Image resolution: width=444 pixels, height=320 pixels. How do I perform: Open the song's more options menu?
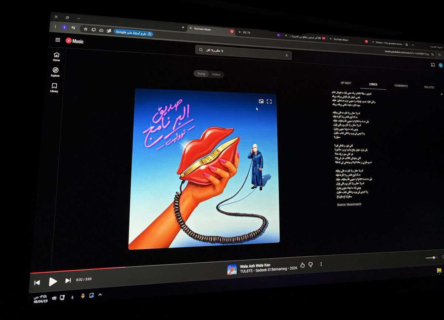click(321, 264)
